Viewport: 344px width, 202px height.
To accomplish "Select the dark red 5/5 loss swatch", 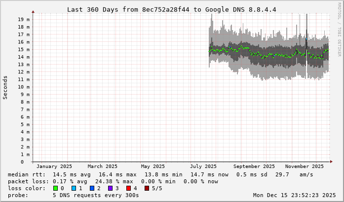I will point(147,188).
